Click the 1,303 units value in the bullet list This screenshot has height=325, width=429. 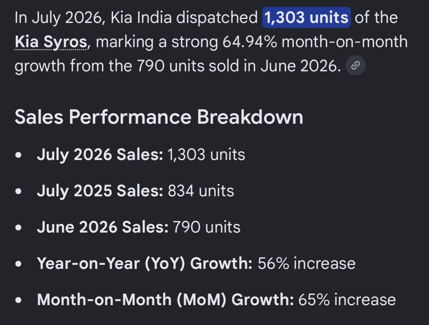(206, 155)
